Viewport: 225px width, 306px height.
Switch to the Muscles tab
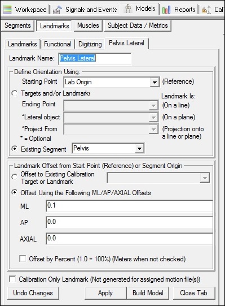pos(88,25)
